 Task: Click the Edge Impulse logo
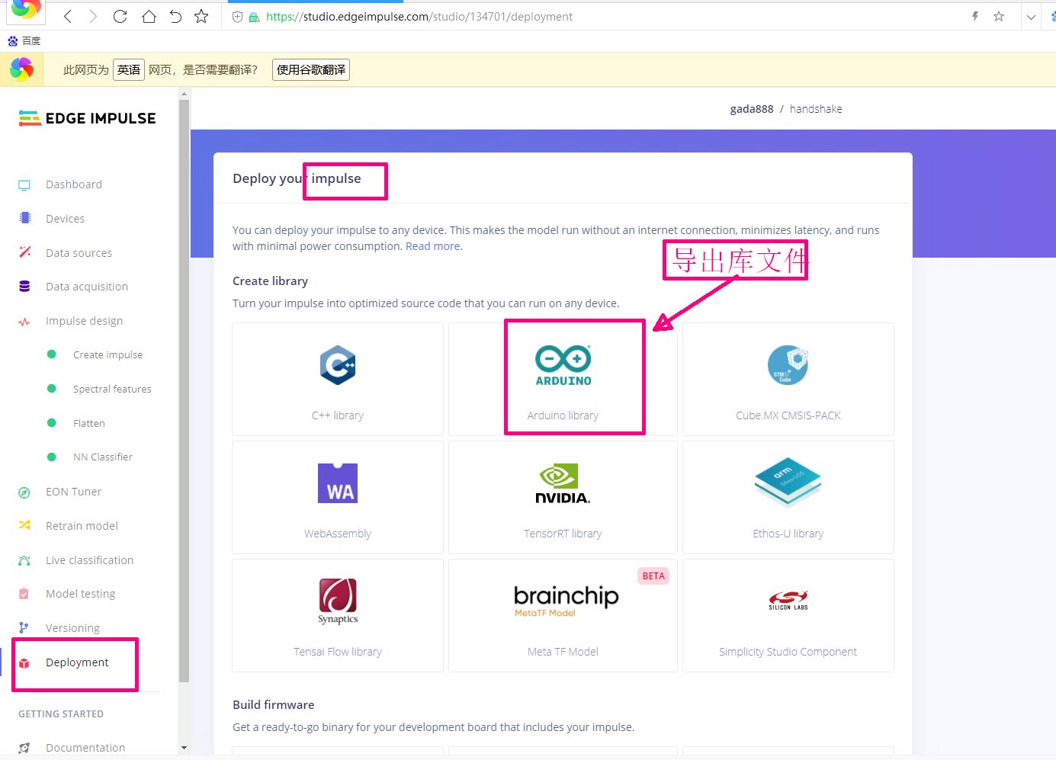click(87, 118)
